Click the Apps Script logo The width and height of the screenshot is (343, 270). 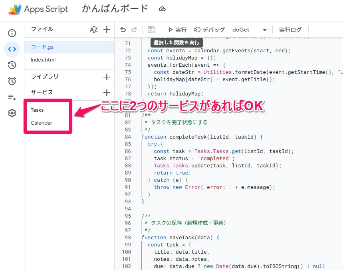[x=15, y=10]
